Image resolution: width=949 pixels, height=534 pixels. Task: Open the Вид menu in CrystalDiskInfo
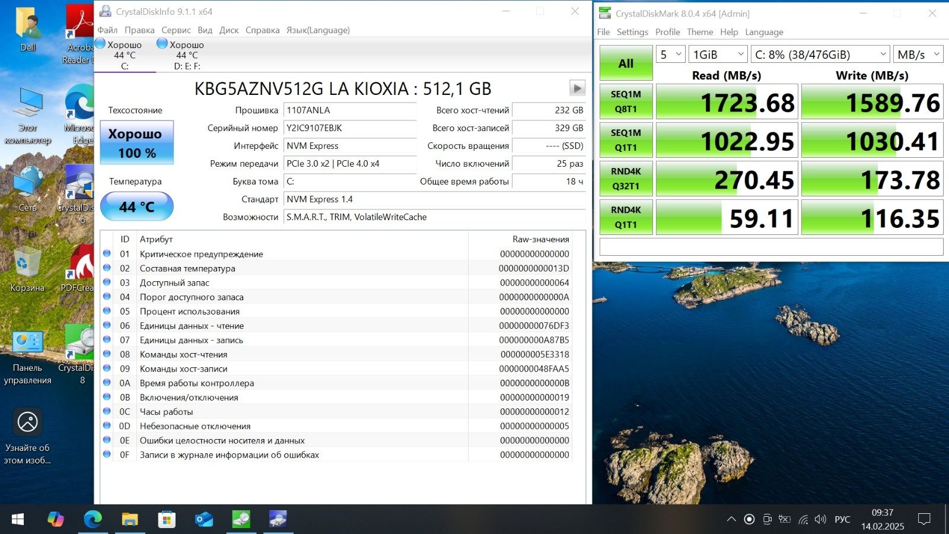click(205, 30)
